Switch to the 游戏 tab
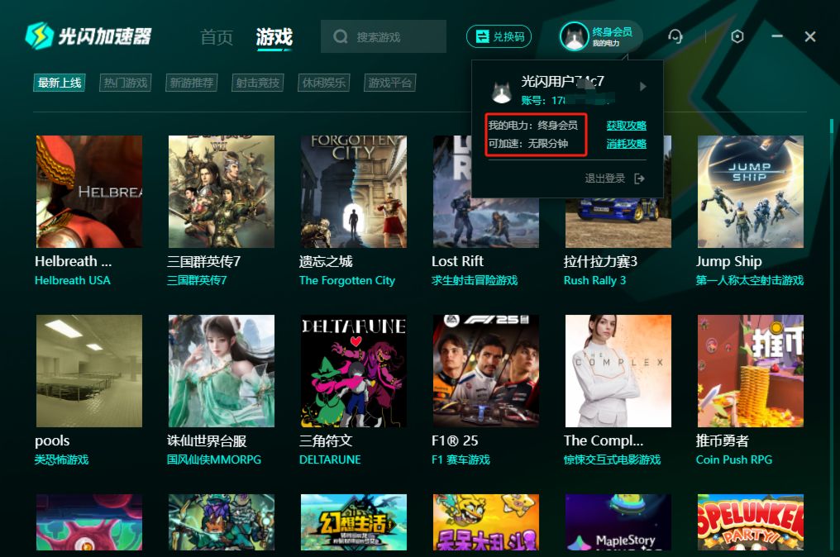 [274, 37]
